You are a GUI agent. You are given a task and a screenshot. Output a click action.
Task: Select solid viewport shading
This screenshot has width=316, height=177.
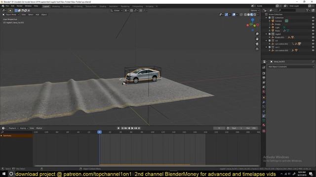pos(248,15)
